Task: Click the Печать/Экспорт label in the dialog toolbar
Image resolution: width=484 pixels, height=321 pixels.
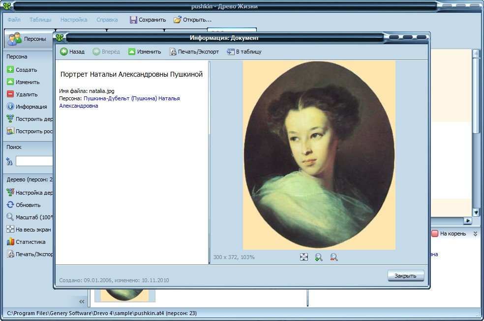Action: [199, 52]
